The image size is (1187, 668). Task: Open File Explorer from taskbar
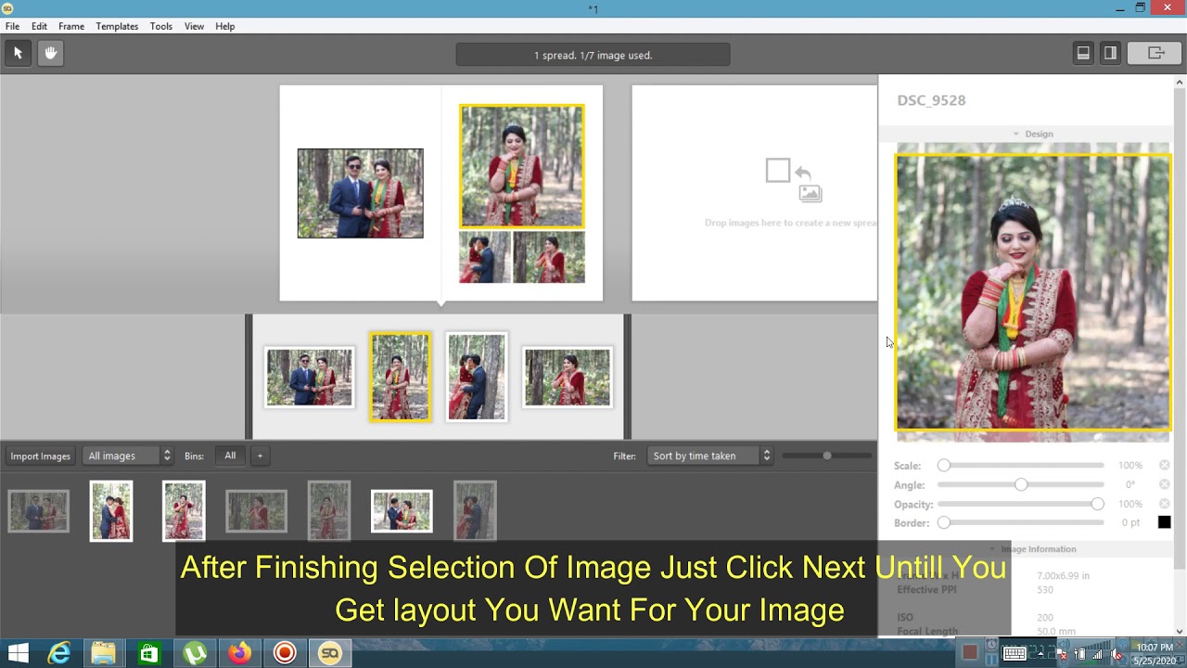coord(104,653)
